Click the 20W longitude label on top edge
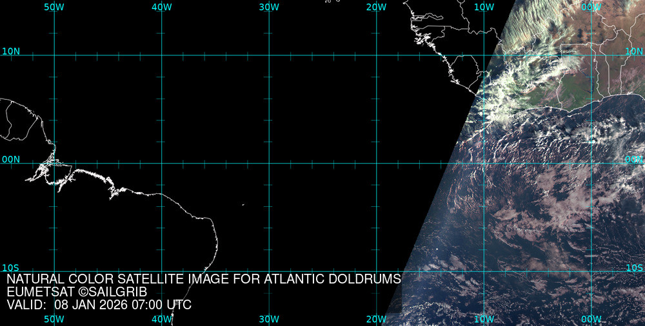The image size is (645, 326). tap(376, 6)
